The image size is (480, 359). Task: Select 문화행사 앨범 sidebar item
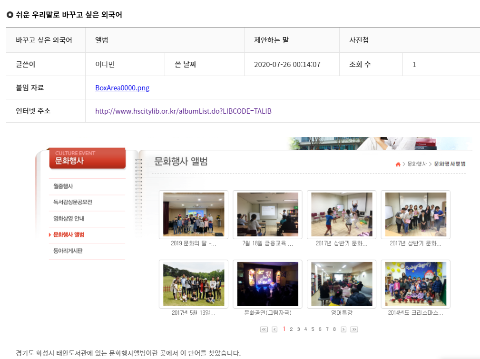tap(69, 235)
